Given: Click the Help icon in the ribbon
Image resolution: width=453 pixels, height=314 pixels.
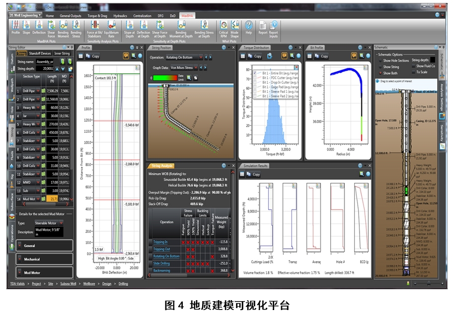Looking at the screenshot, I should (x=249, y=28).
